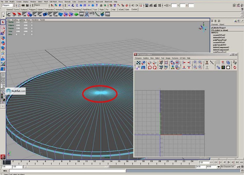Toggle checkered texture display in UV editor

(138, 63)
